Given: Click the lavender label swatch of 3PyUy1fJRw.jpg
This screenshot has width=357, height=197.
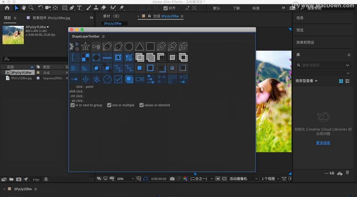Looking at the screenshot, I should (x=38, y=78).
